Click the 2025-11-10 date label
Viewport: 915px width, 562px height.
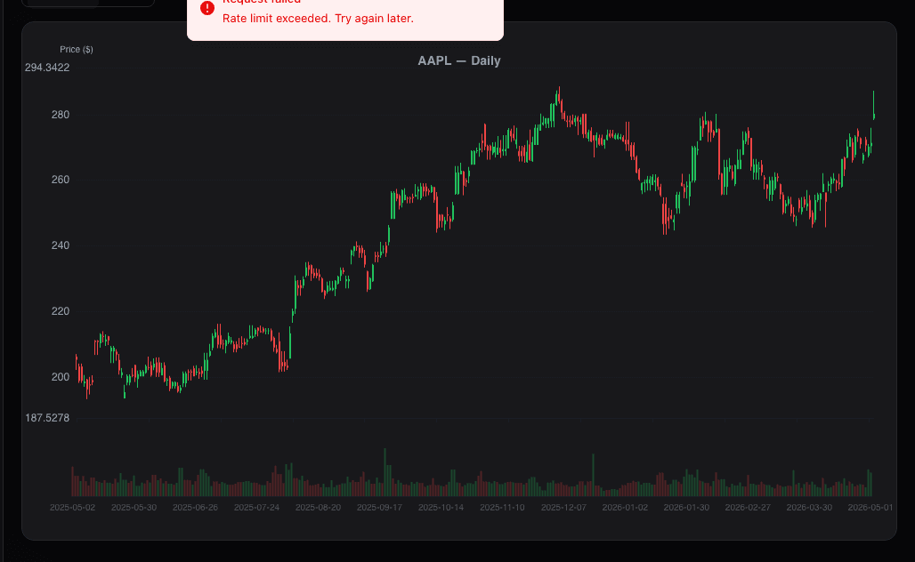502,508
